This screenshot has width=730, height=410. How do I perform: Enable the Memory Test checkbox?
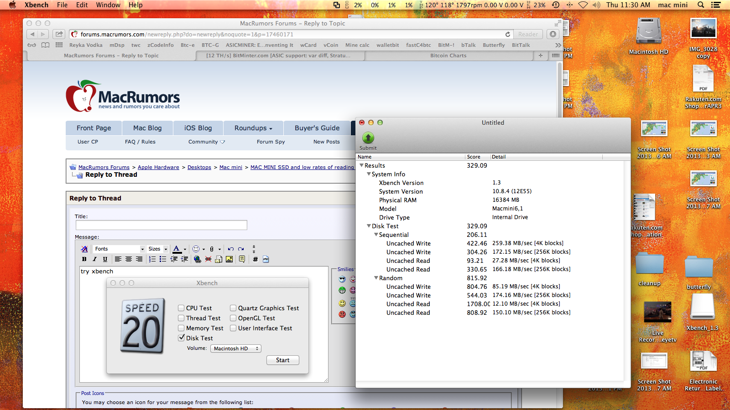[x=181, y=328]
